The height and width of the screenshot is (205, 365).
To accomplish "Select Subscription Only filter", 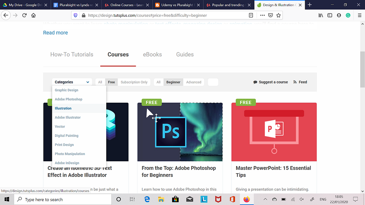I will [x=134, y=82].
